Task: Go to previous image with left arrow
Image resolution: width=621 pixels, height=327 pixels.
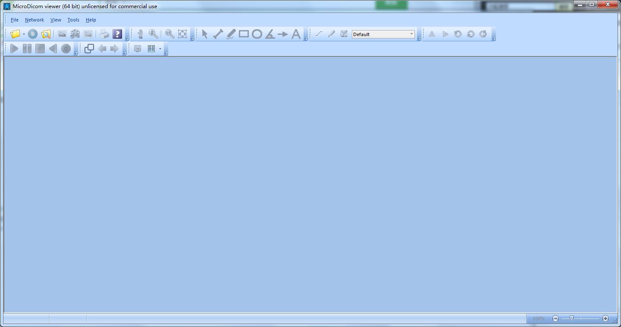Action: click(x=102, y=49)
